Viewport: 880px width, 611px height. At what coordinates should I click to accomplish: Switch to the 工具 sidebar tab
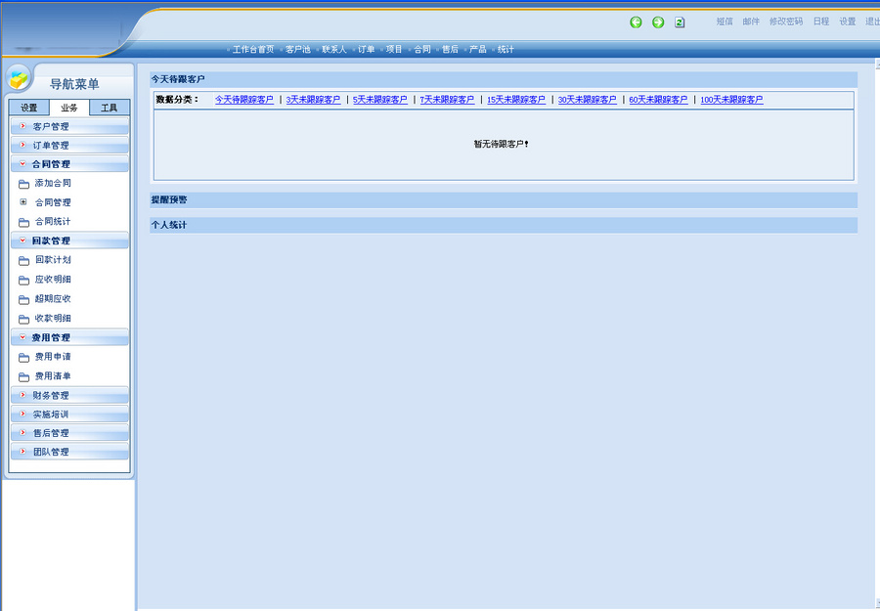click(x=110, y=108)
